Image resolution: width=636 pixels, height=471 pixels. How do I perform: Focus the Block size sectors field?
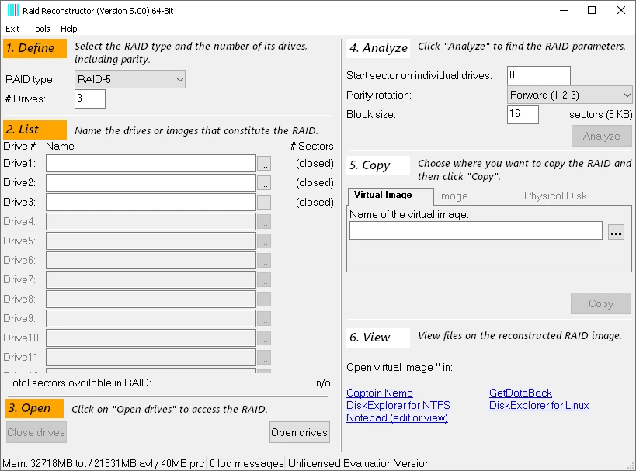[523, 114]
